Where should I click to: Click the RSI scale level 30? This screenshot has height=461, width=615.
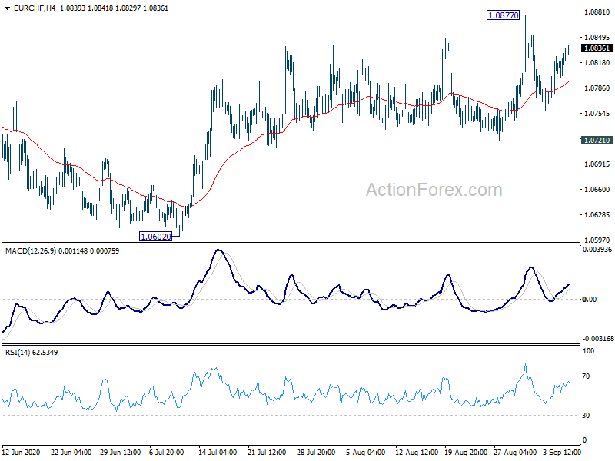click(x=586, y=415)
